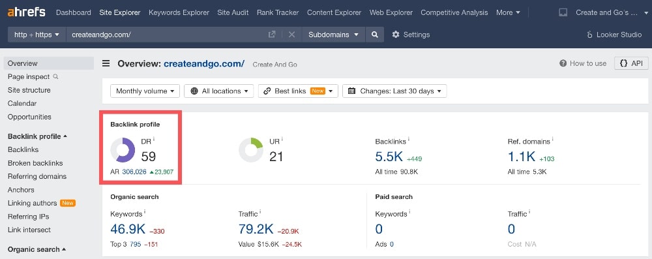Viewport: 652px width, 259px height.
Task: Open the Changes: Last 30 days dropdown
Action: tap(394, 91)
